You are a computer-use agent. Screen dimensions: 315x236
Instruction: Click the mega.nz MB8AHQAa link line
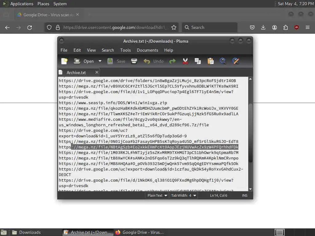point(149,164)
